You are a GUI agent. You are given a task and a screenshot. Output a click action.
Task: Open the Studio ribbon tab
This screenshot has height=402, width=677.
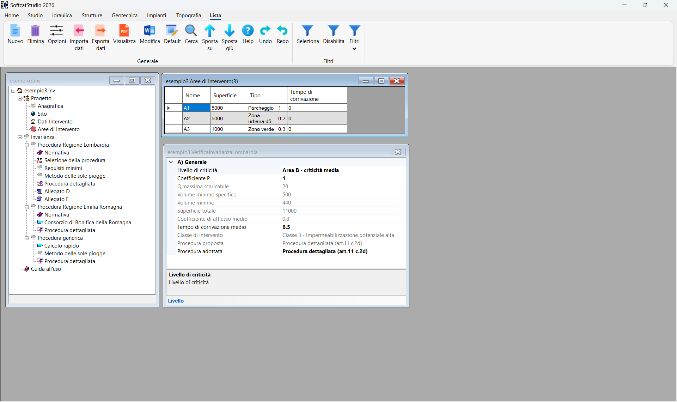[35, 16]
